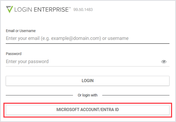Click the divider line right of "Or login with"
Image resolution: width=176 pixels, height=122 pixels.
pyautogui.click(x=135, y=95)
